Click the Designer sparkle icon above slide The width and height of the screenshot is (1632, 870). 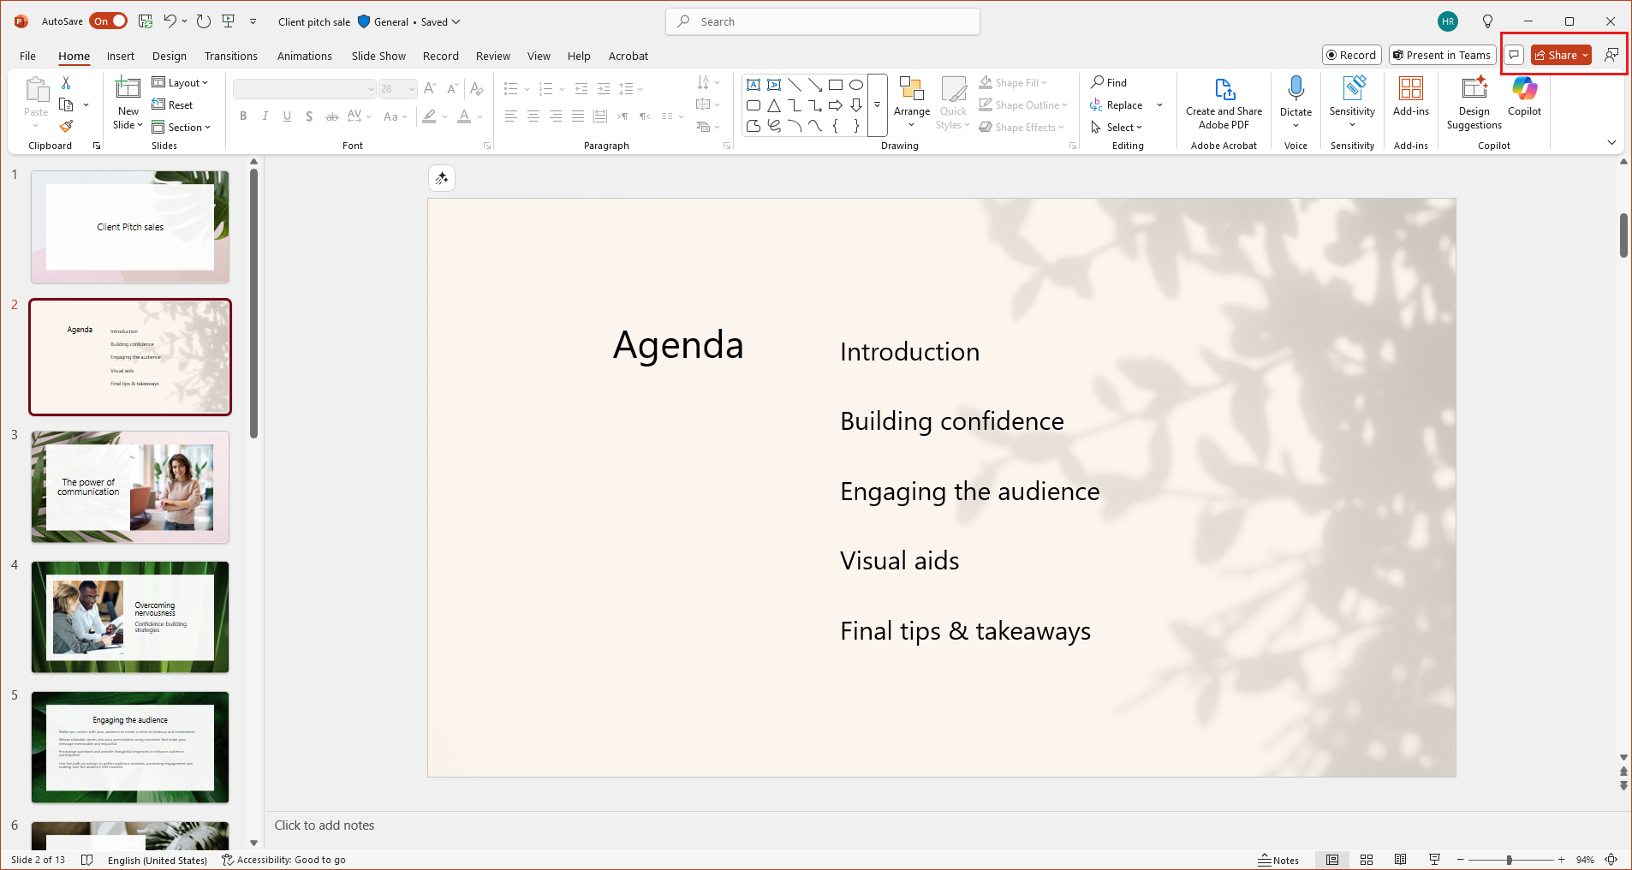click(x=442, y=178)
